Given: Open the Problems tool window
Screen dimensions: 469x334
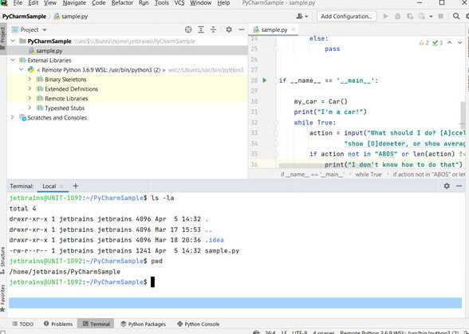Looking at the screenshot, I should [x=58, y=324].
